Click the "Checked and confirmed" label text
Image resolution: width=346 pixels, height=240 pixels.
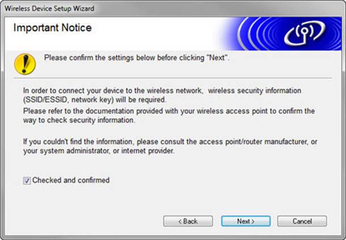tap(70, 180)
